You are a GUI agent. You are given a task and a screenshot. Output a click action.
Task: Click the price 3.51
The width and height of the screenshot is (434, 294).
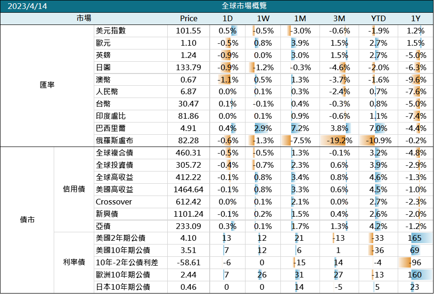188,250
